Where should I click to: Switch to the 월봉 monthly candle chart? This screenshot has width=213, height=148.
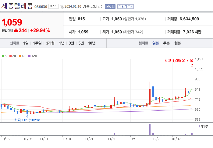[x=177, y=43]
